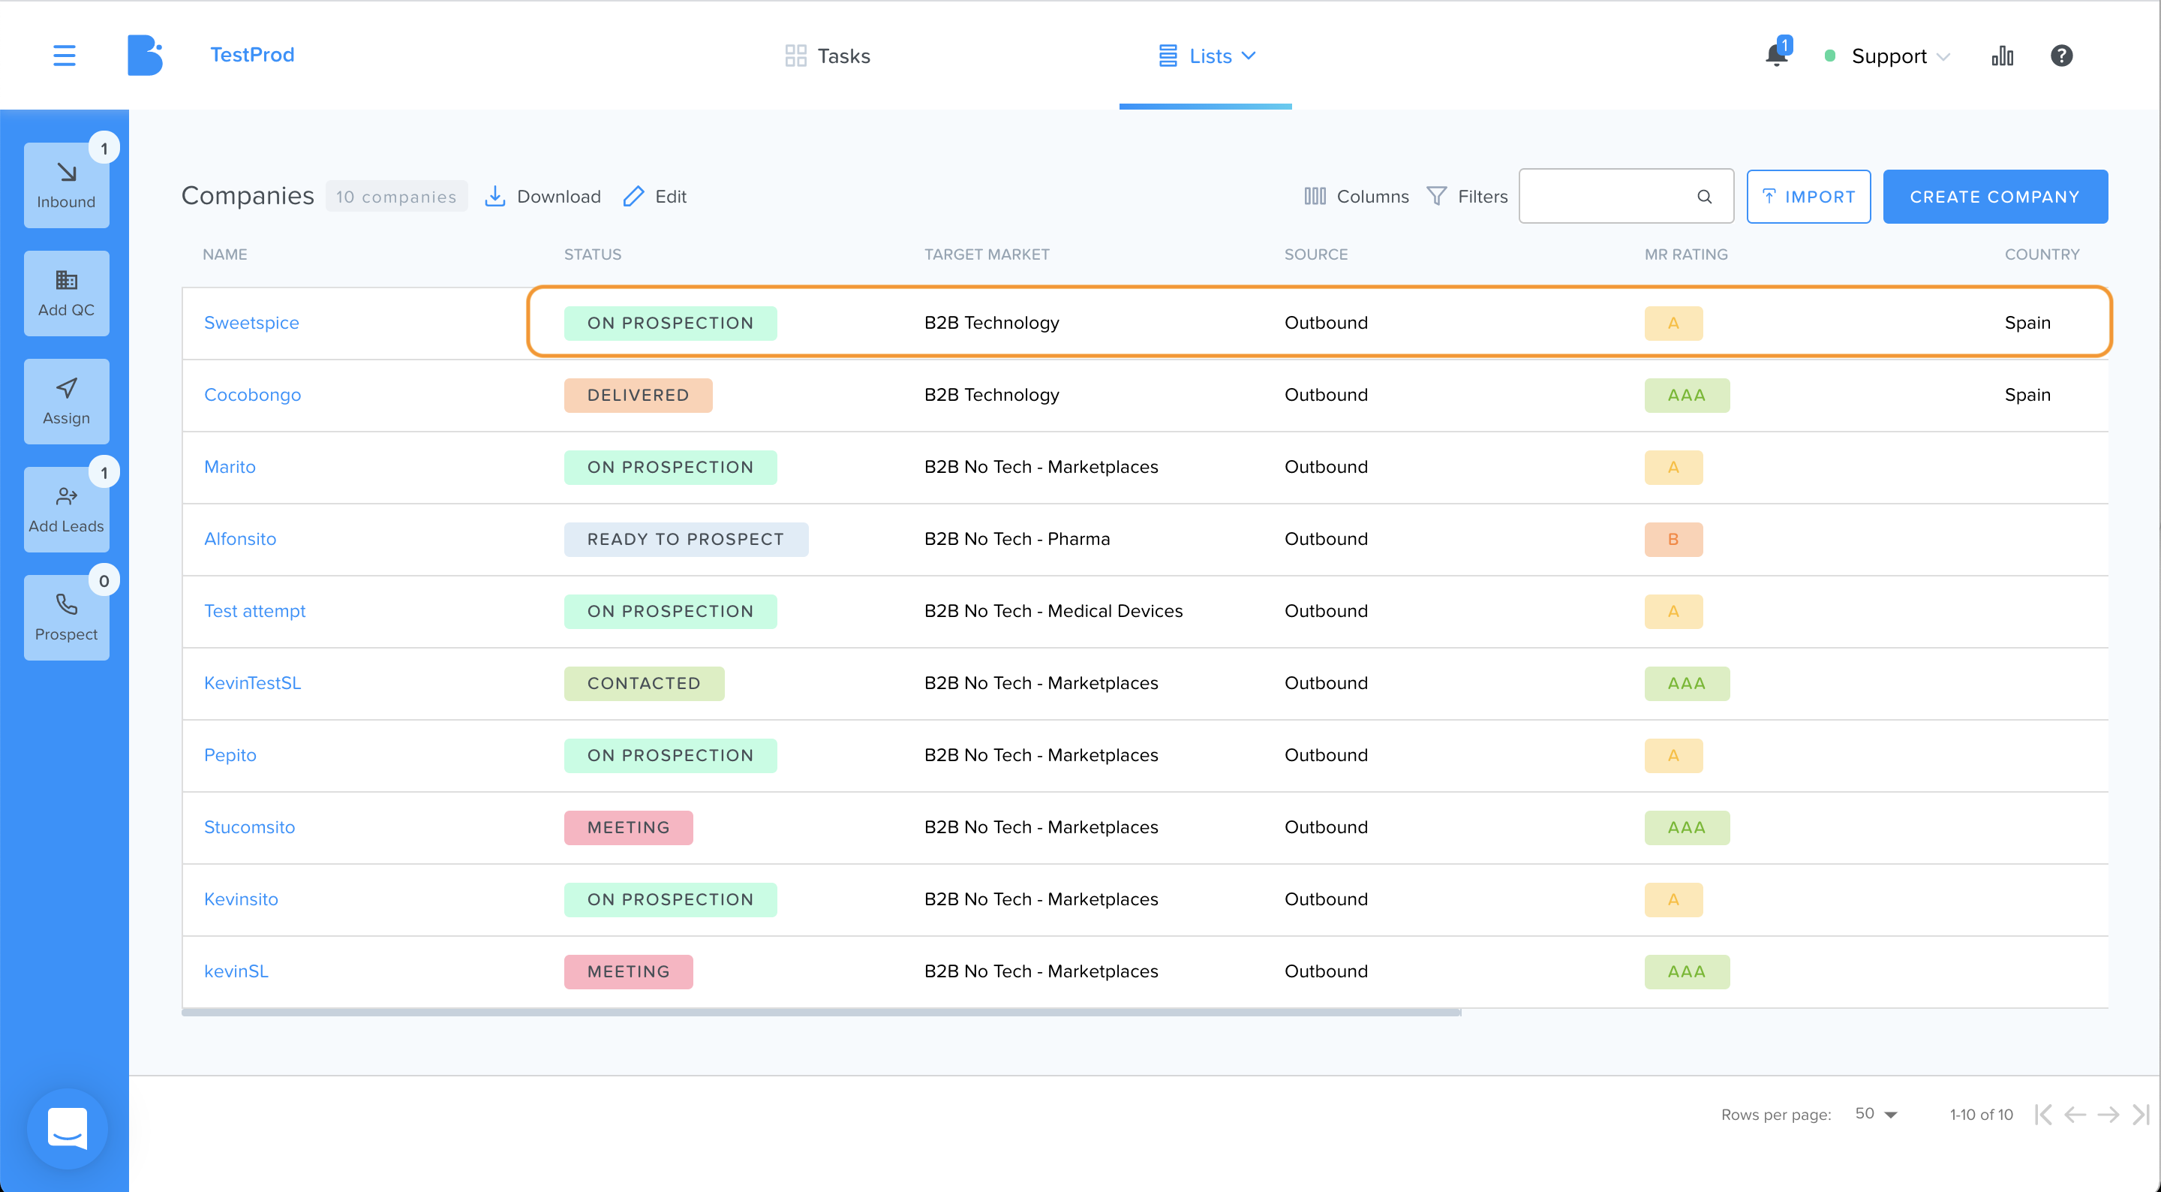The image size is (2161, 1192).
Task: Click Cocobongo's AAA rating badge
Action: pyautogui.click(x=1687, y=396)
